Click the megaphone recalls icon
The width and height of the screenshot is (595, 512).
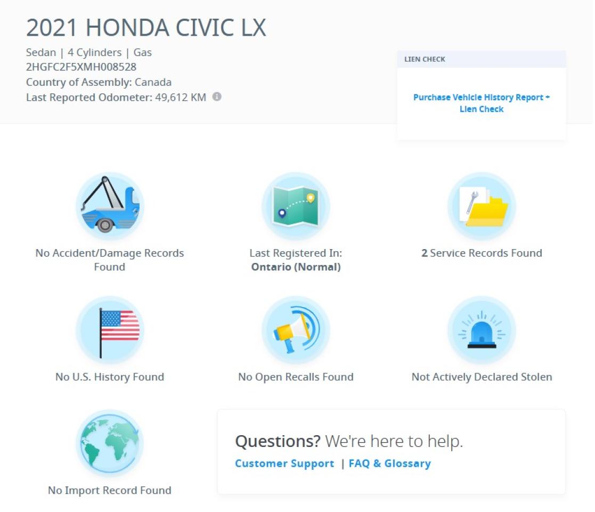coord(296,330)
